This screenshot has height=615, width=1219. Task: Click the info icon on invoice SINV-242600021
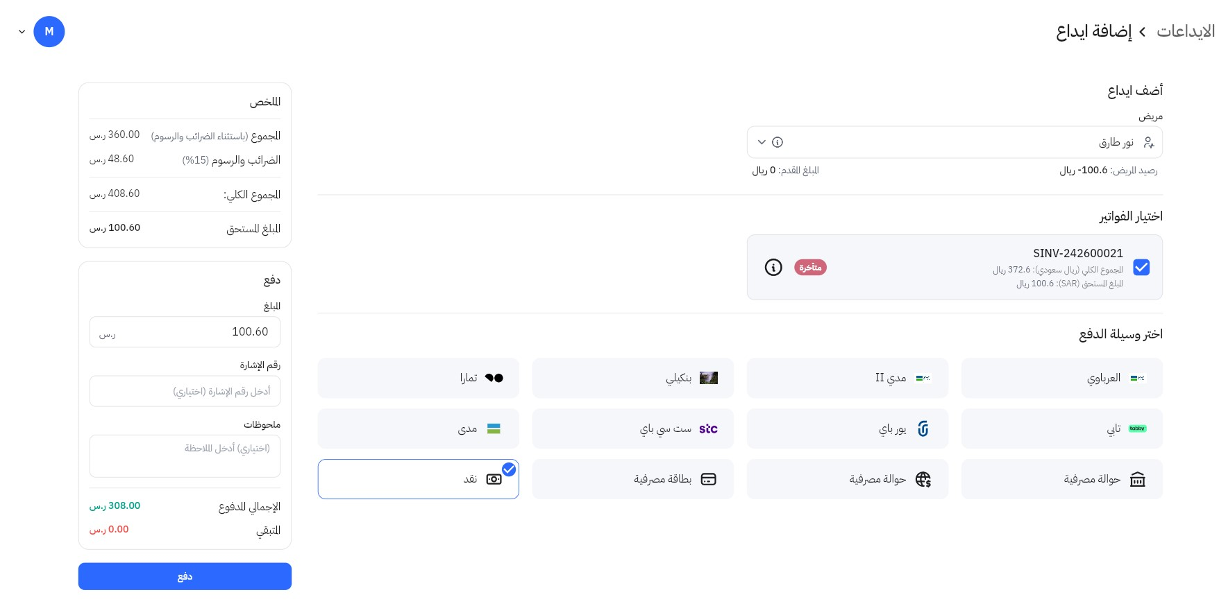coord(773,268)
